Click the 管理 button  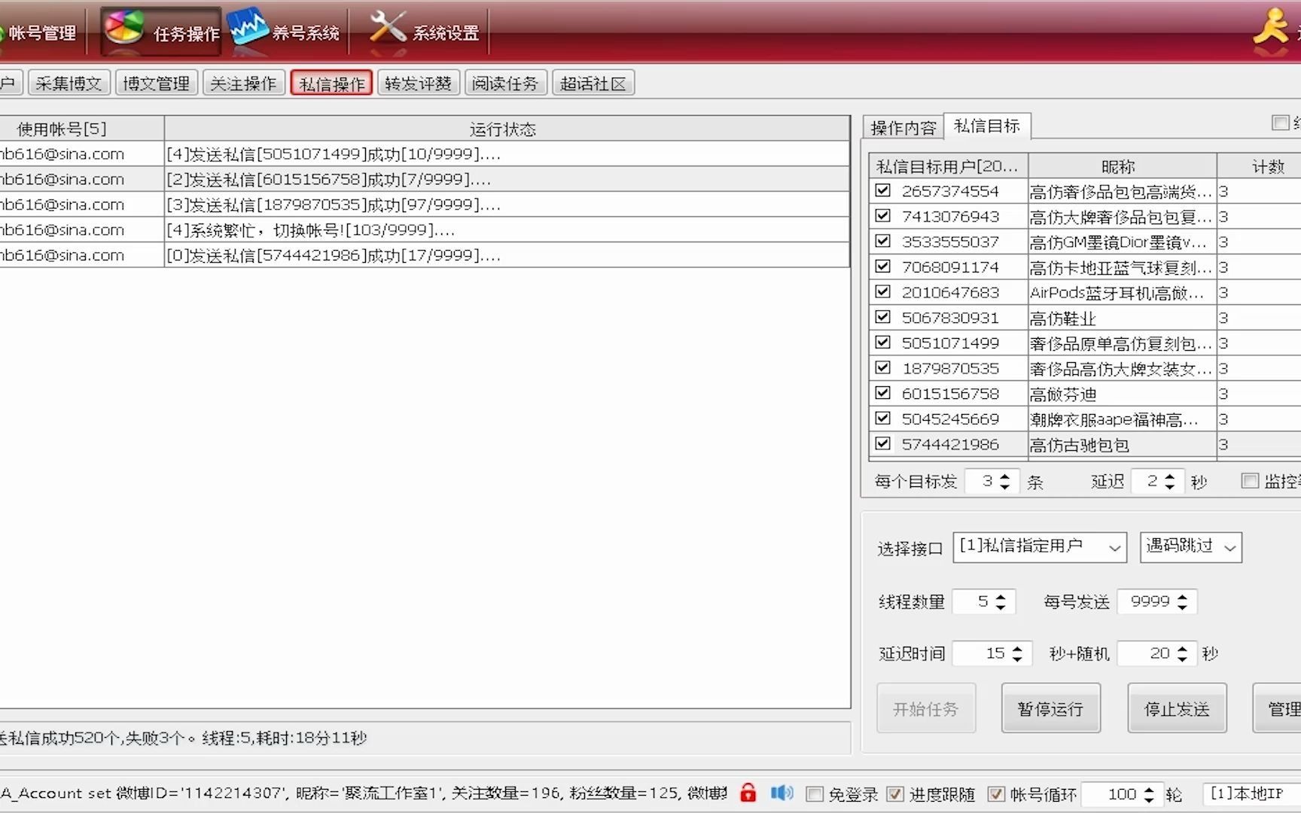click(x=1277, y=708)
